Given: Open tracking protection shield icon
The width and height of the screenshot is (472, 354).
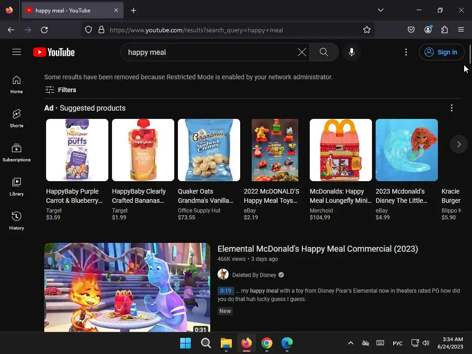Looking at the screenshot, I should click(88, 30).
